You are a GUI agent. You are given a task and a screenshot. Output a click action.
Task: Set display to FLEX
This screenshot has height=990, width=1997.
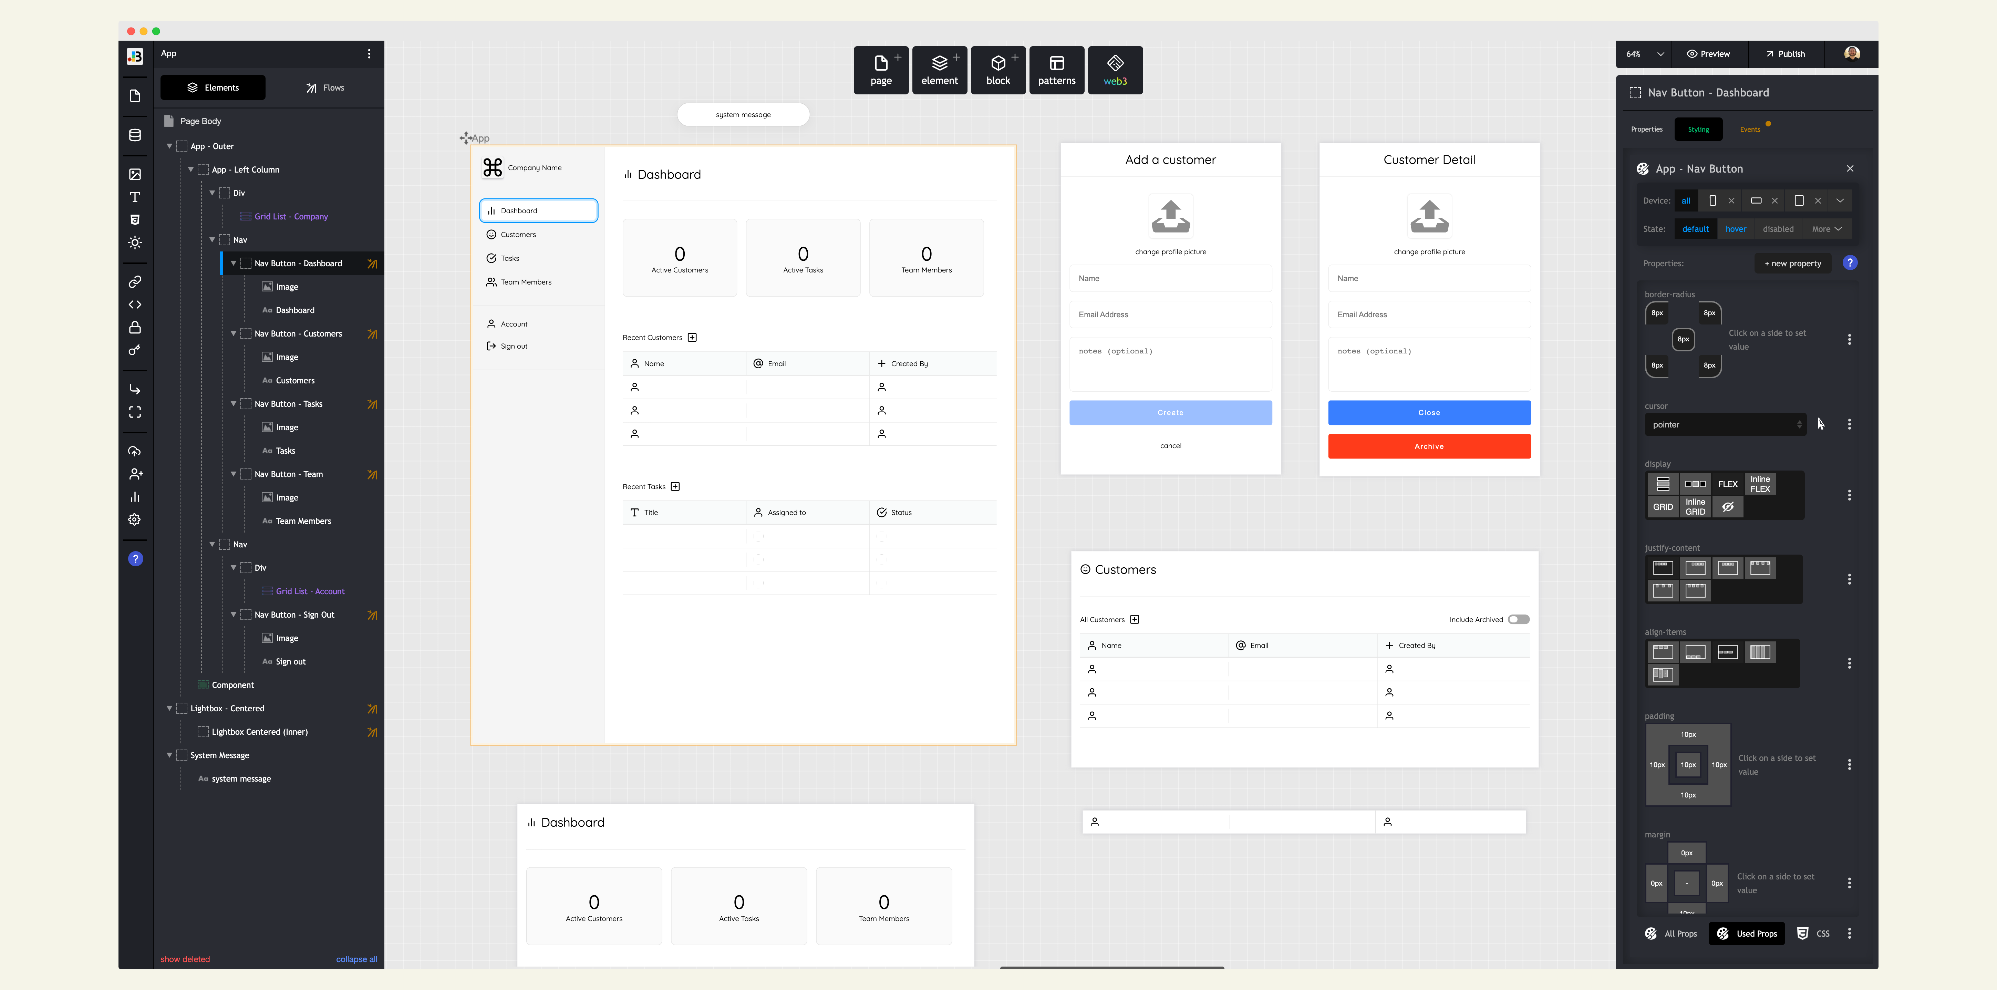click(x=1727, y=484)
